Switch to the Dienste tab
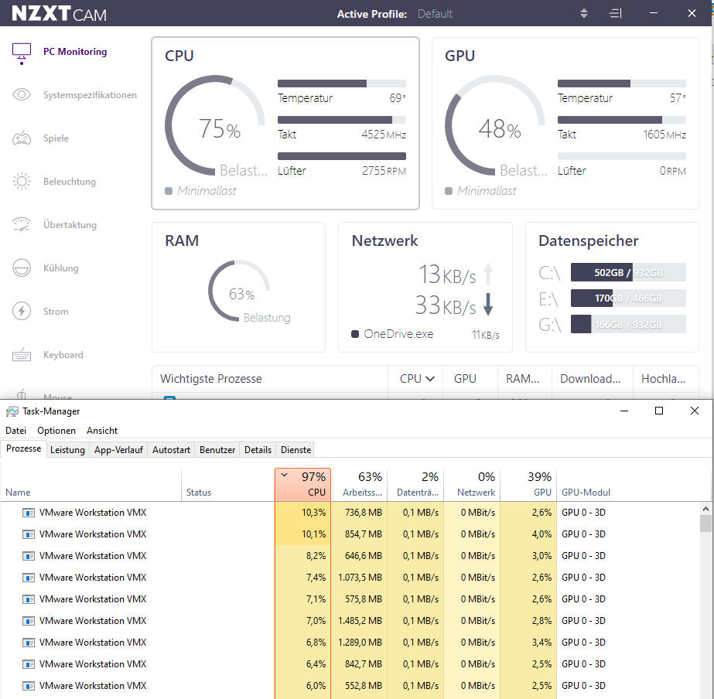This screenshot has height=699, width=714. pos(296,449)
